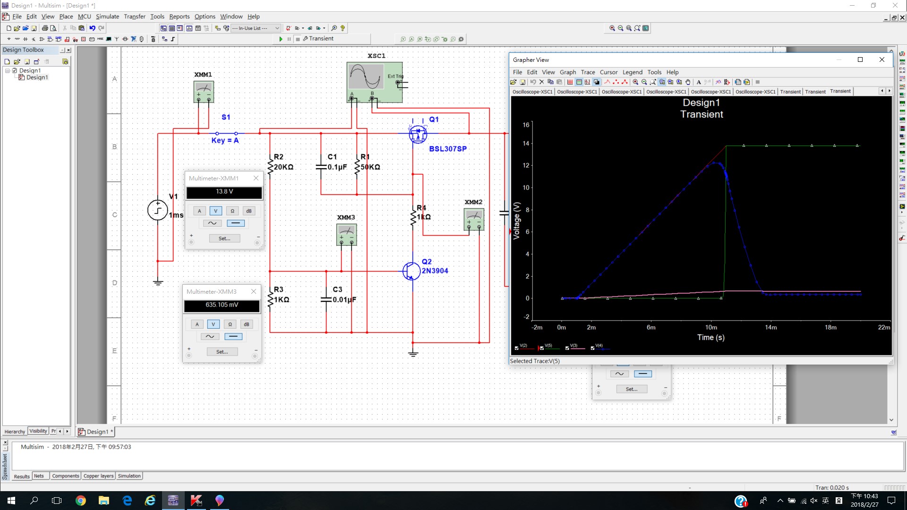Zoom out on the Grapher plot
This screenshot has height=510, width=907.
(x=644, y=82)
